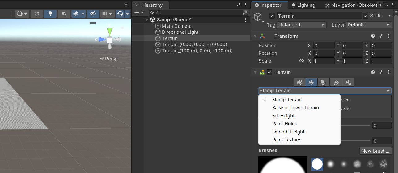Select Paint Terrain tool

pos(311,82)
